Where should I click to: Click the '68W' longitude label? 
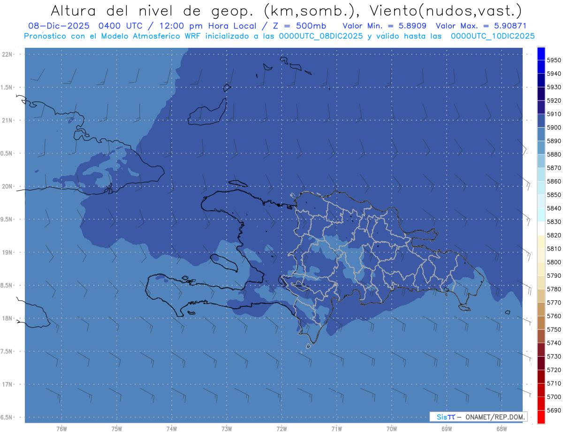[502, 429]
